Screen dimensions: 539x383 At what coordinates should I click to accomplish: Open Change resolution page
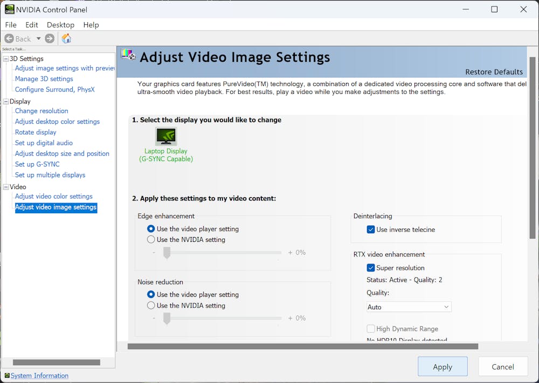[42, 110]
